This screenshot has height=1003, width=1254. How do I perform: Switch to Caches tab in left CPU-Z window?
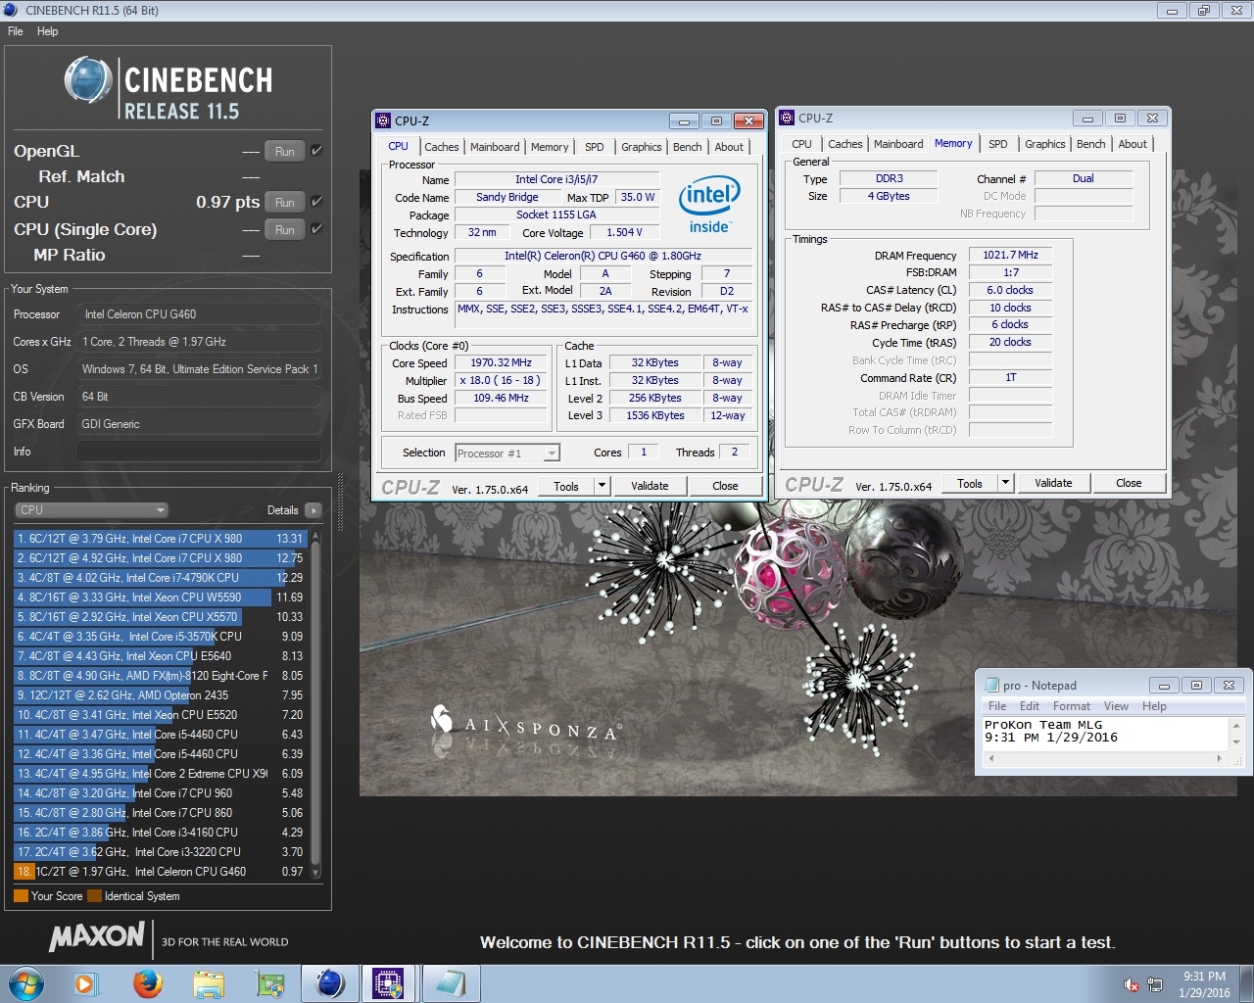441,147
